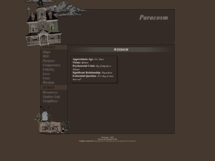Screen dimensions: 215x161
Task: Go to the Will stage
Action: pos(46,56)
